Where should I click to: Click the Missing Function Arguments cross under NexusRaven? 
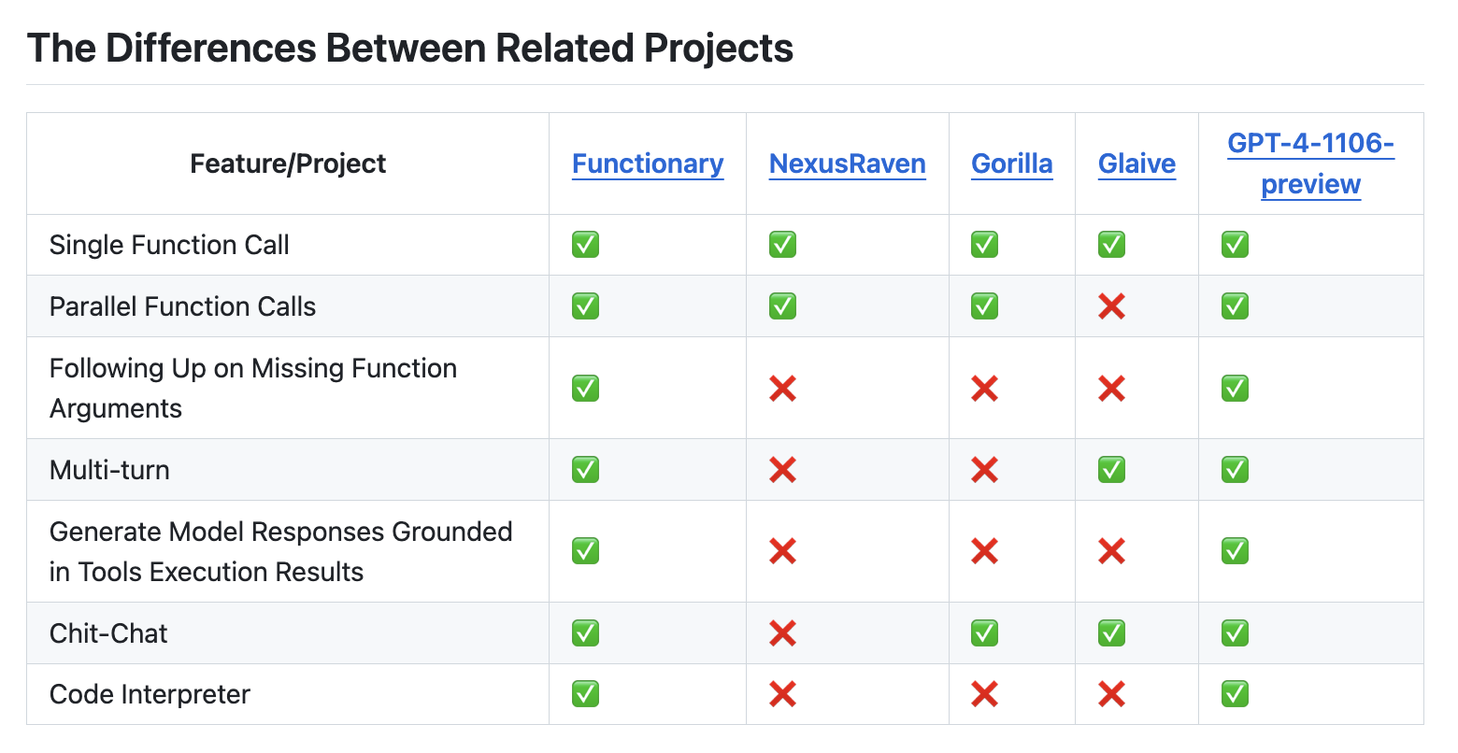coord(782,388)
